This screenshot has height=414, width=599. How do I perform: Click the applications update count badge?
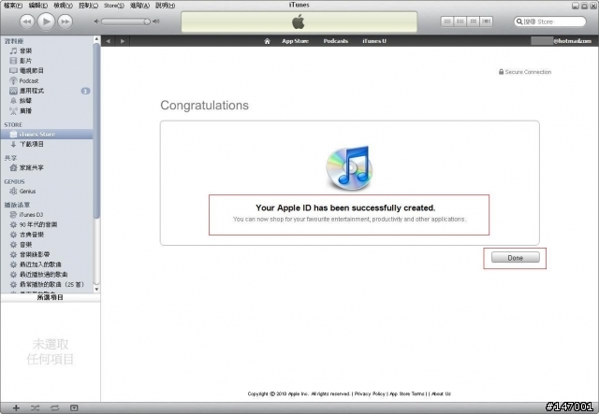coord(85,91)
